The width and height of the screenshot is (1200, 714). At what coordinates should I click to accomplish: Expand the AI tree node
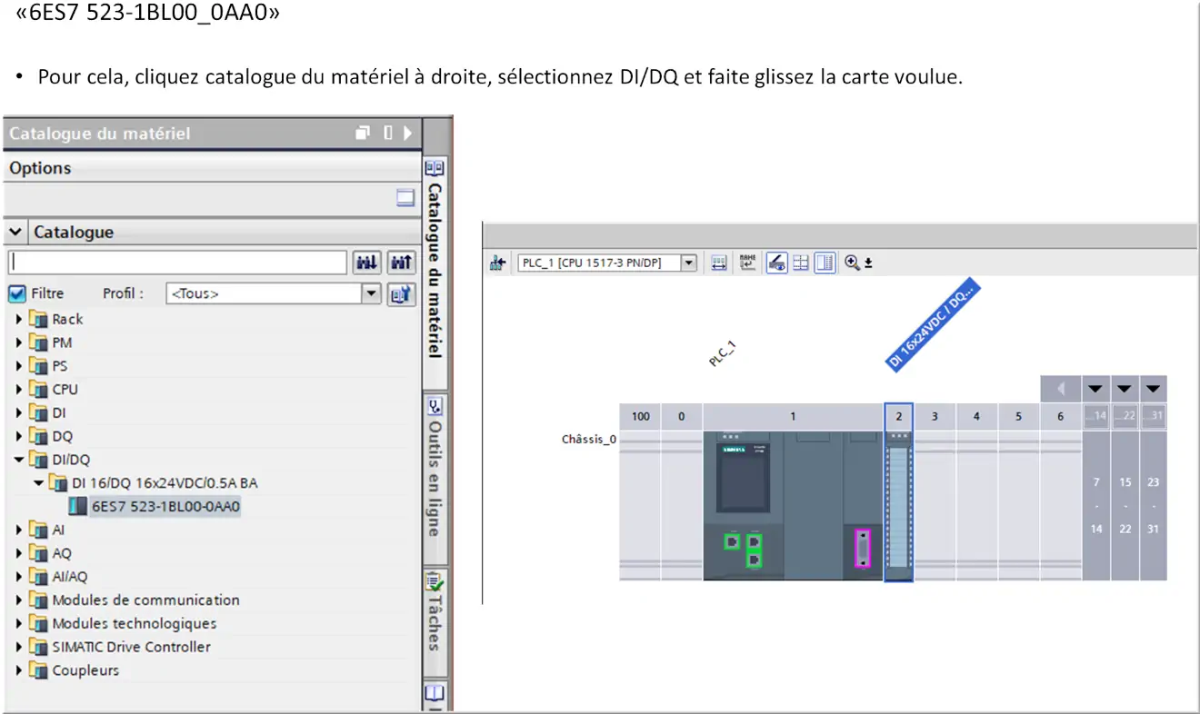click(x=19, y=530)
